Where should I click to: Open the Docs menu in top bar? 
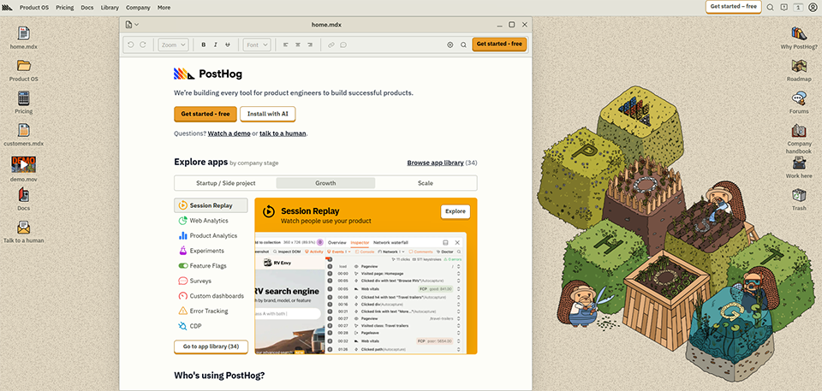pyautogui.click(x=87, y=8)
